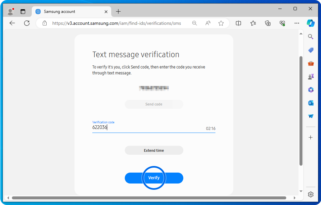Switch to the Samsung account tab
The width and height of the screenshot is (321, 205).
coord(69,12)
